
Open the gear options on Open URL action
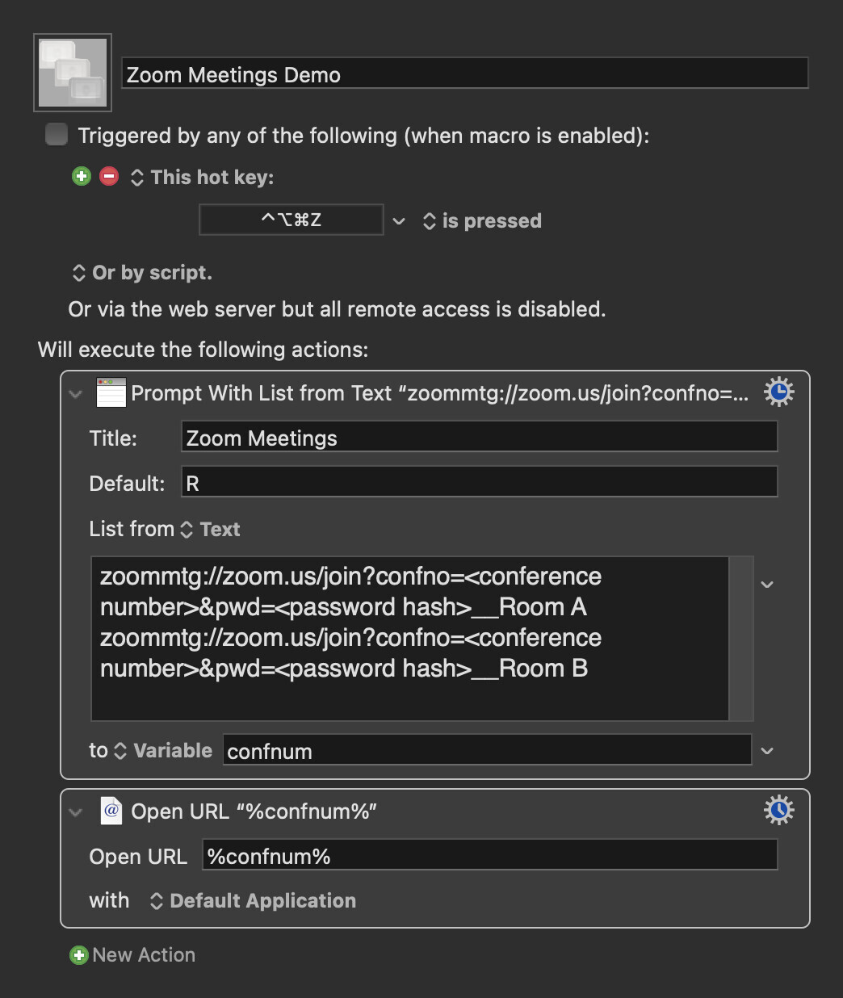tap(778, 810)
